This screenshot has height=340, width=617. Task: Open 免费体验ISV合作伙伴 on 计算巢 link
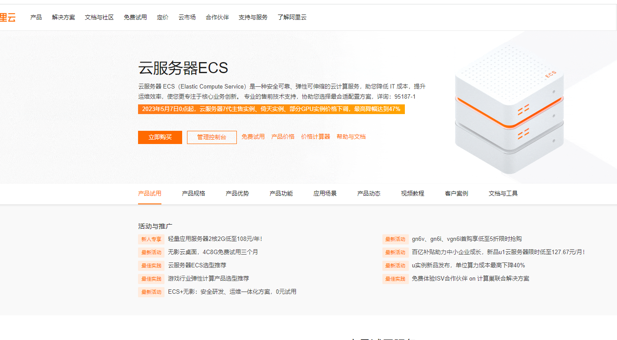click(471, 279)
